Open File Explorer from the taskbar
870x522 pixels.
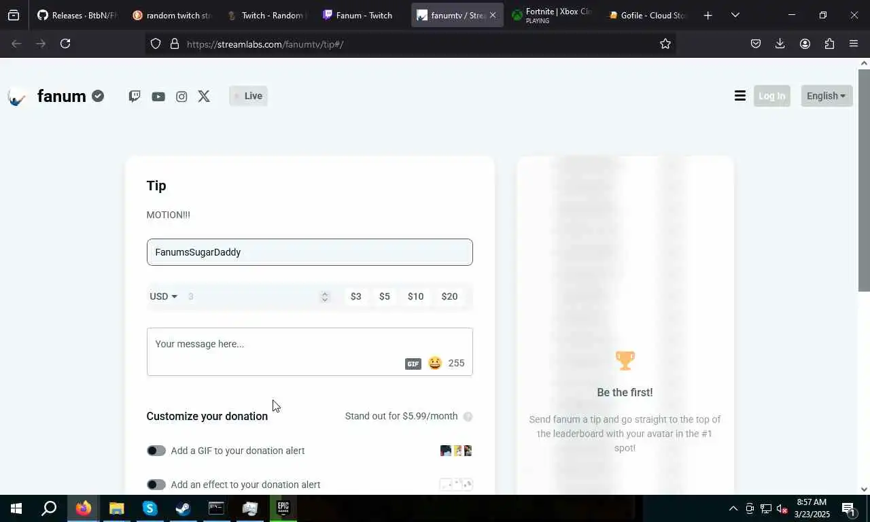pos(116,508)
